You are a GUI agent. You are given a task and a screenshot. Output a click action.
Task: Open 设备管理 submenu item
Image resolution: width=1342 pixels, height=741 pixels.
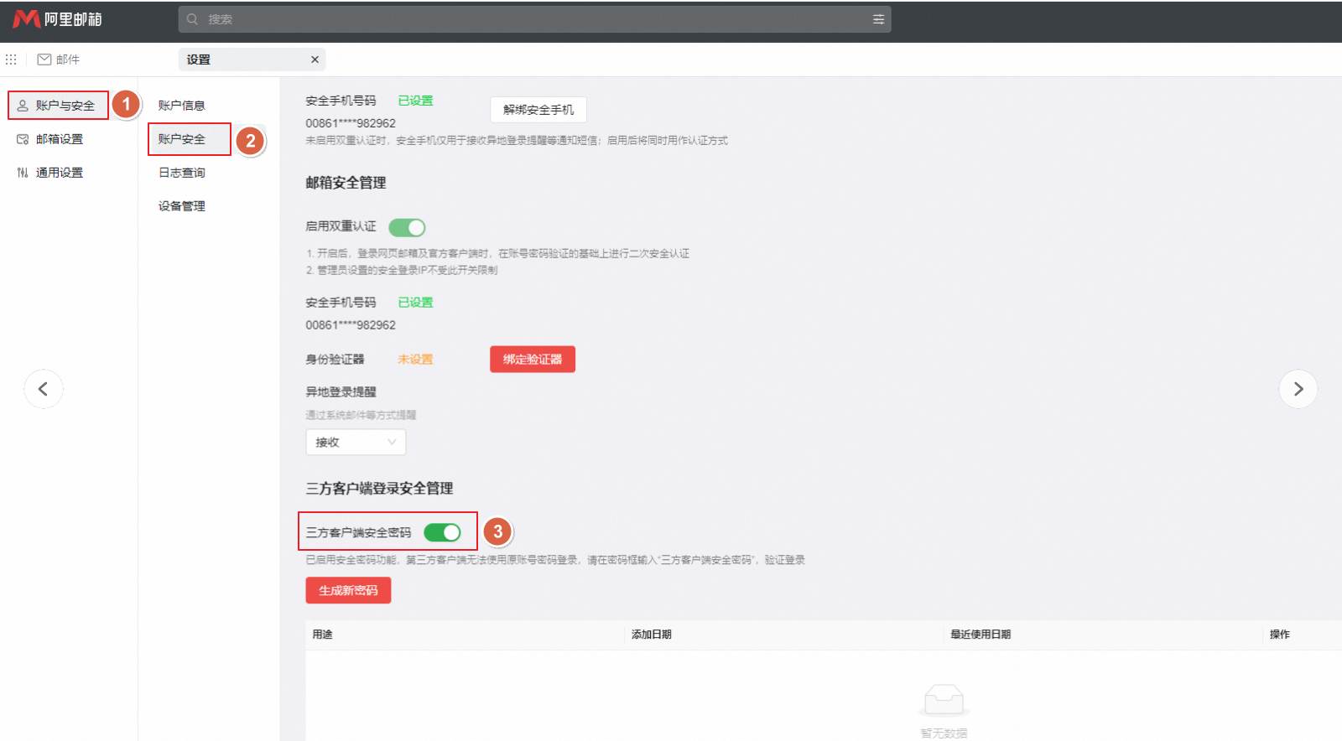pyautogui.click(x=182, y=206)
